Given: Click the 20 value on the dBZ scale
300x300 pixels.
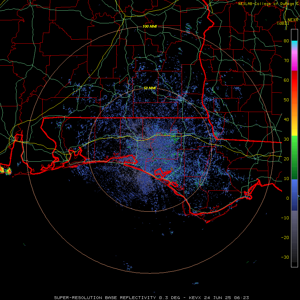Looking at the screenshot, I should click(286, 159).
